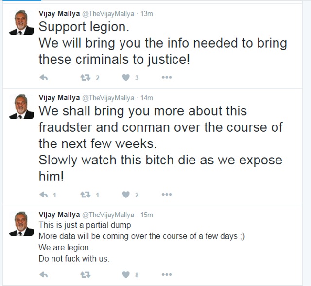The height and width of the screenshot is (286, 311).
Task: Retweet the 'partial dump' tweet
Action: pos(86,275)
